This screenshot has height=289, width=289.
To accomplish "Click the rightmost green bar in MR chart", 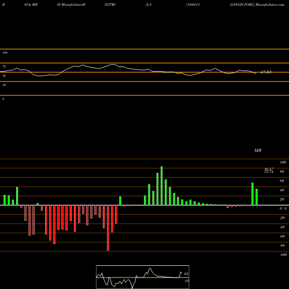I will pyautogui.click(x=257, y=197).
